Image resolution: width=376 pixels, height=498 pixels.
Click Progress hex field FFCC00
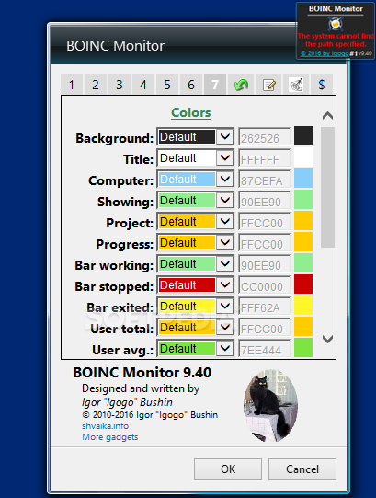265,243
